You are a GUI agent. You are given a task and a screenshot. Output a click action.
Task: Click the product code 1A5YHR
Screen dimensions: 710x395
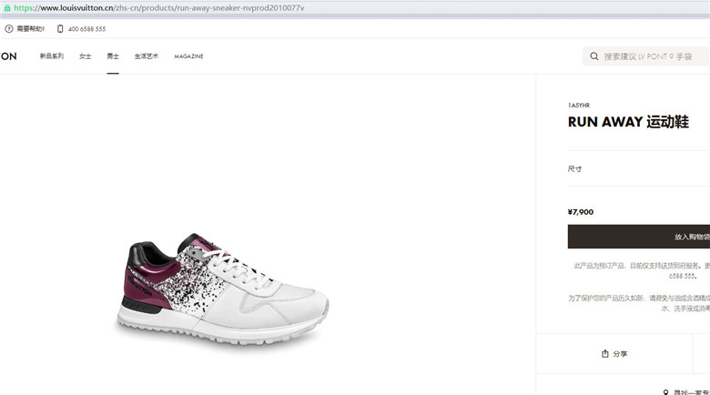point(579,105)
